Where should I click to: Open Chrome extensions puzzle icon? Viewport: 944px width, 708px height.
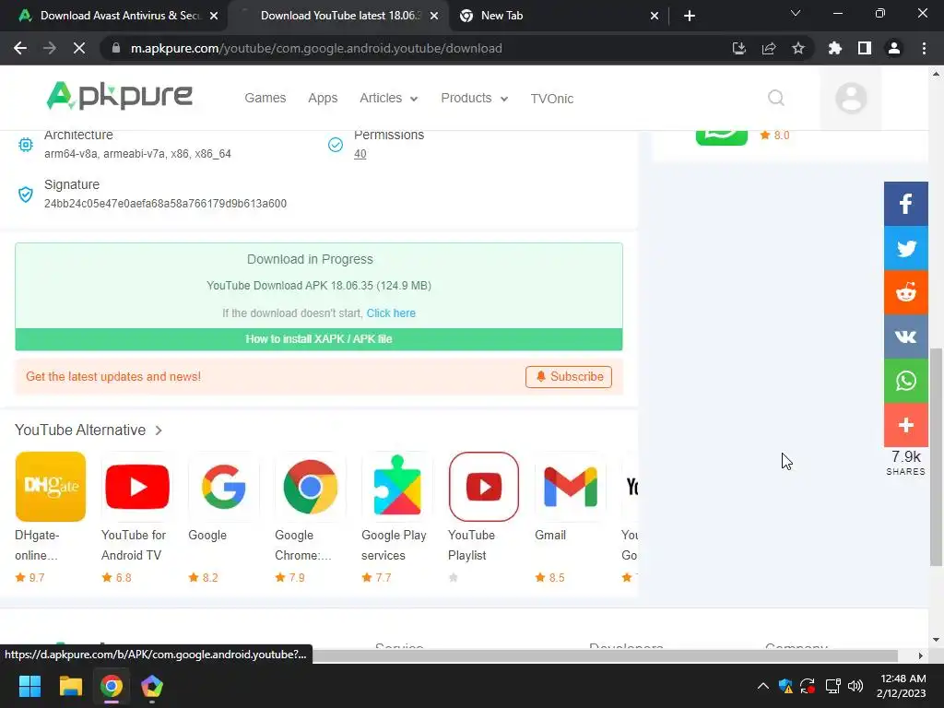point(834,48)
